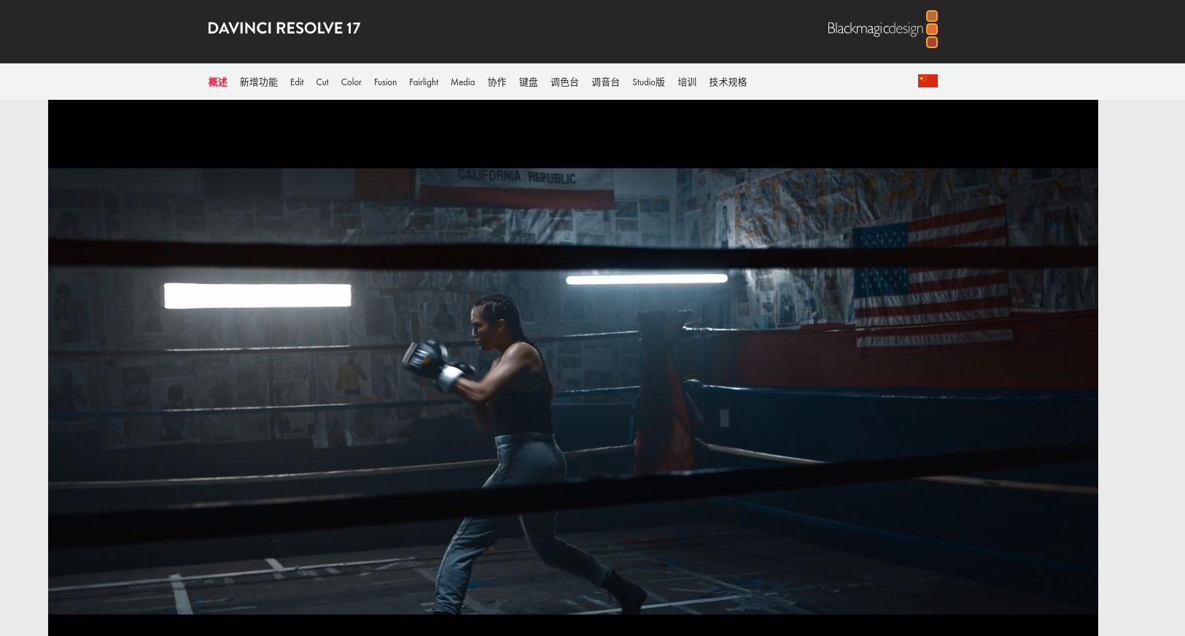This screenshot has width=1185, height=636.
Task: Open the Fusion section
Action: (385, 82)
